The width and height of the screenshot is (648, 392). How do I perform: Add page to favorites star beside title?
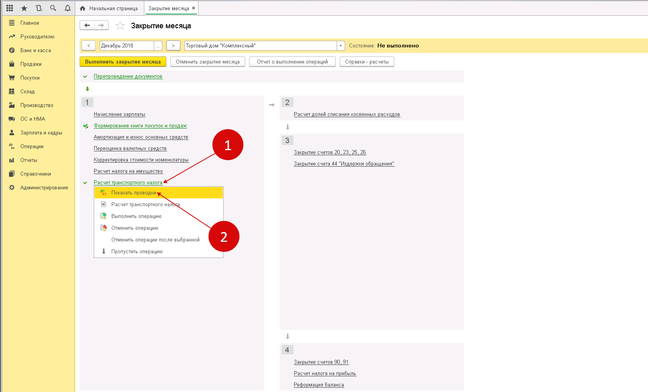pos(120,26)
